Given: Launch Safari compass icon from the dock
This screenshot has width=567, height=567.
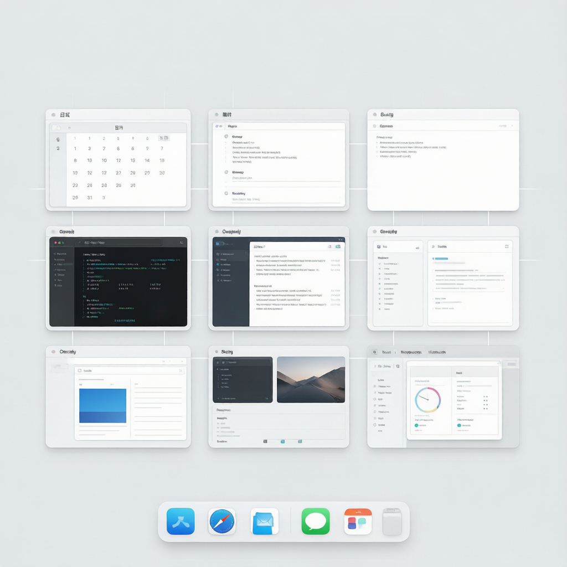Looking at the screenshot, I should click(222, 521).
